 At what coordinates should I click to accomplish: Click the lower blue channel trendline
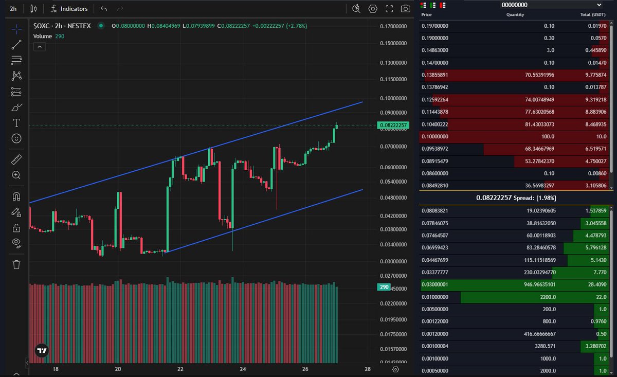(x=264, y=221)
